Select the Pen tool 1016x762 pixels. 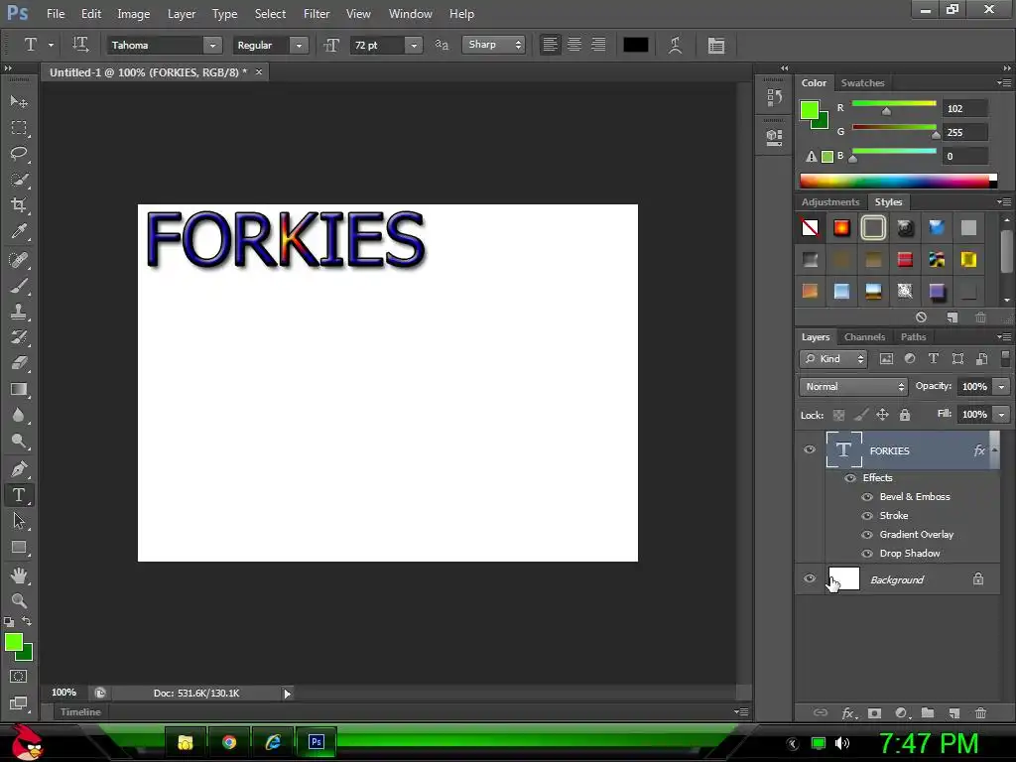19,469
